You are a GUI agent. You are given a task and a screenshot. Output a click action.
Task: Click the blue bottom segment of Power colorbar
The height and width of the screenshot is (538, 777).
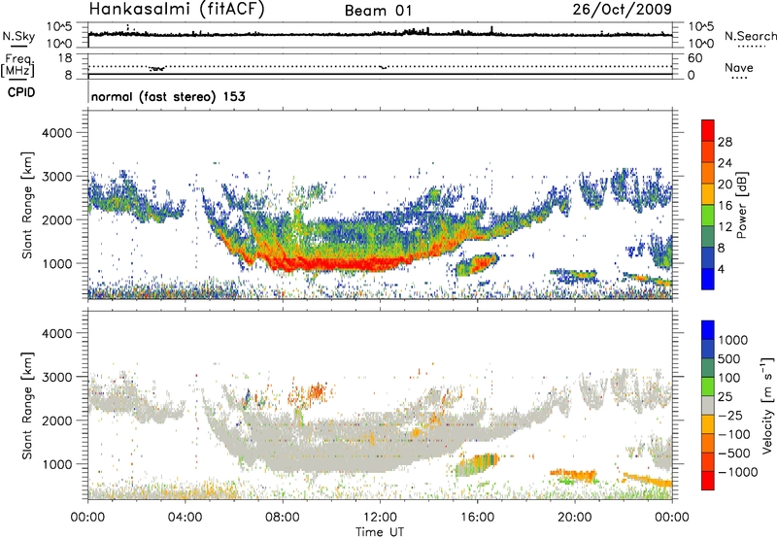[708, 279]
